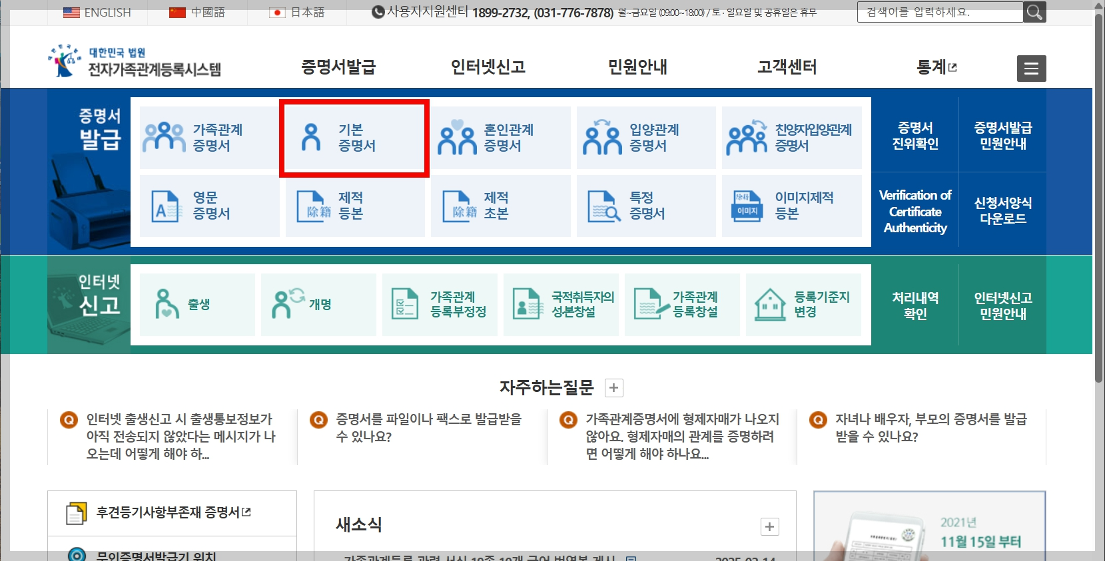Open 혼인관계 증명서 couple icon
Screen dimensions: 1105x561
coord(457,137)
